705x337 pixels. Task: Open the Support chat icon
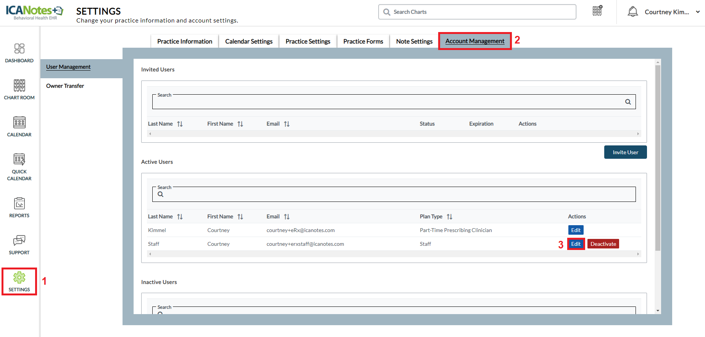pos(19,244)
